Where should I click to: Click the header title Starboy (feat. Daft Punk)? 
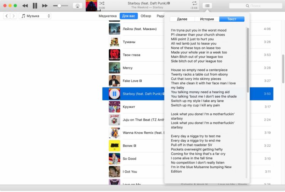[x=147, y=3]
